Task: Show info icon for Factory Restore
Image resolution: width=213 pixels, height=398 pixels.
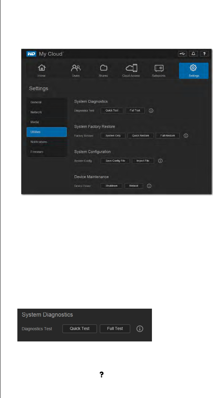Action: [186, 136]
